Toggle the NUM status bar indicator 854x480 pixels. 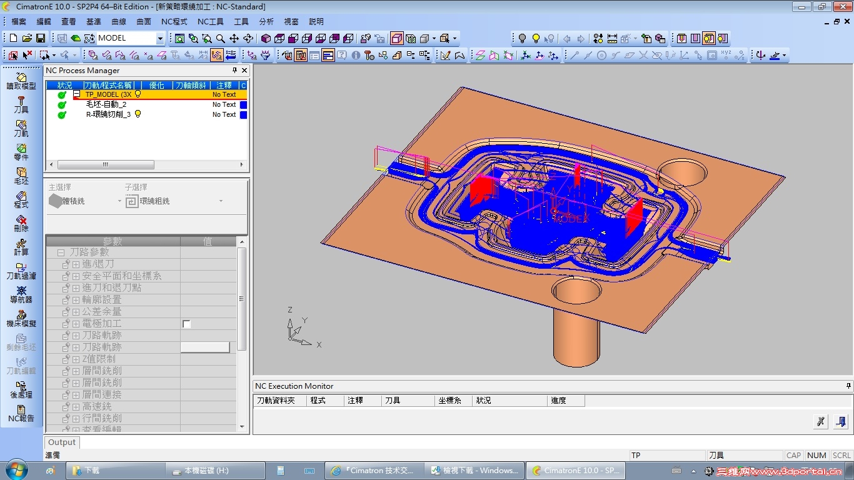pos(816,456)
